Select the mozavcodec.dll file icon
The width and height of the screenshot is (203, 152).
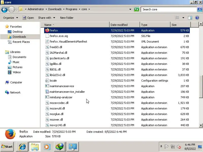coord(47,103)
